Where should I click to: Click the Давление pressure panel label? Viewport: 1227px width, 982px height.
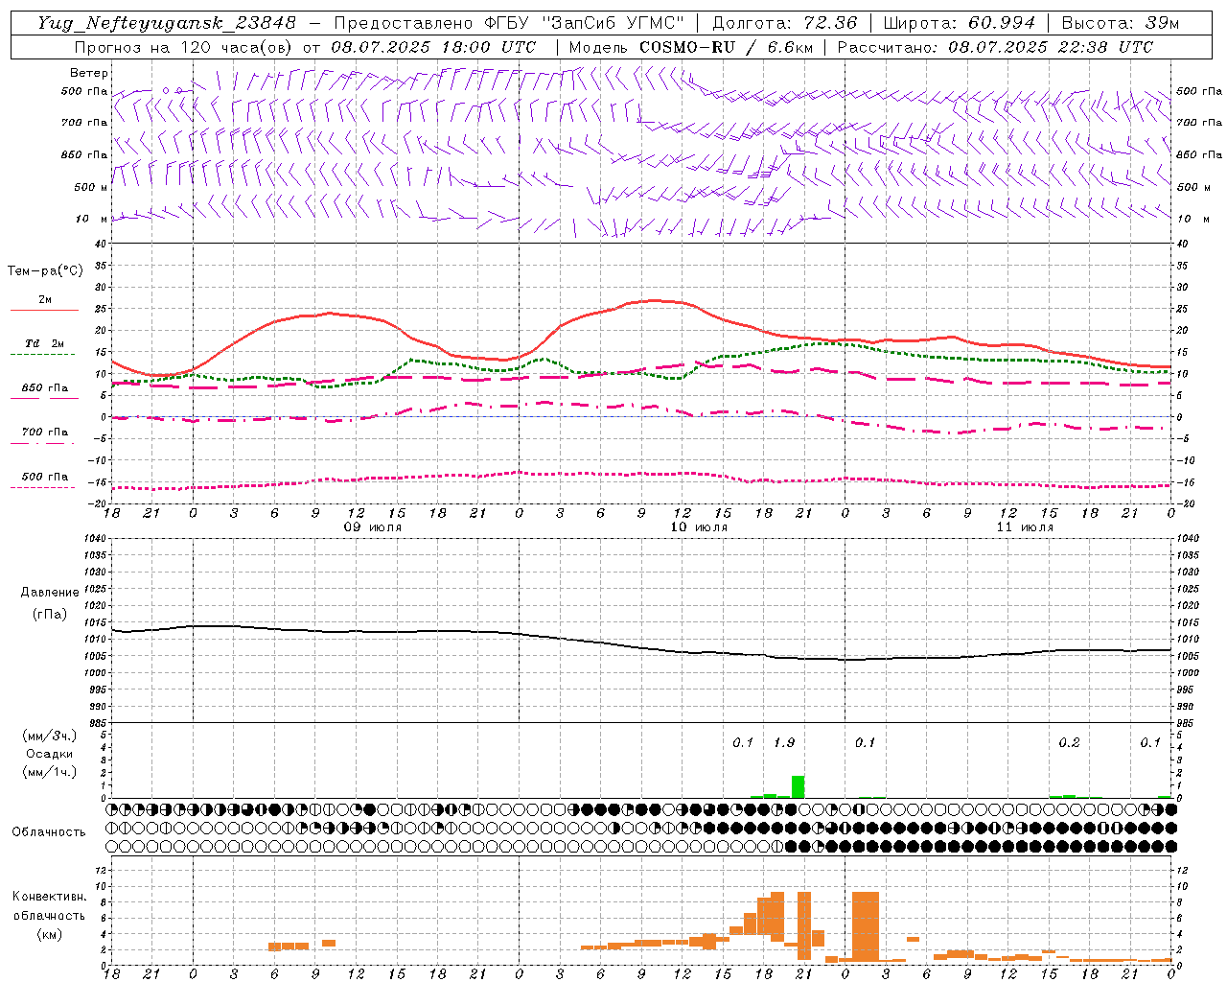50,593
